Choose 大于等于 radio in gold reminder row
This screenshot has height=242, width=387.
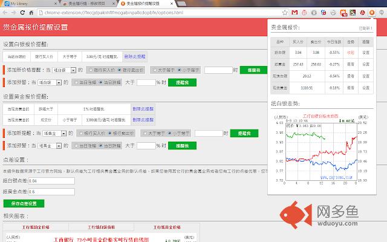coord(145,133)
